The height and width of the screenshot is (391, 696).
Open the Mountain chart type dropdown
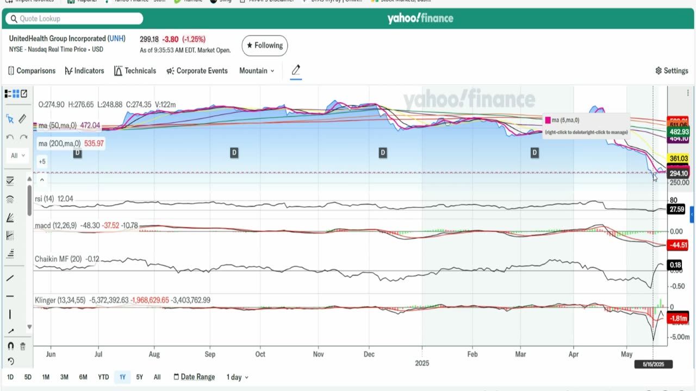click(257, 71)
